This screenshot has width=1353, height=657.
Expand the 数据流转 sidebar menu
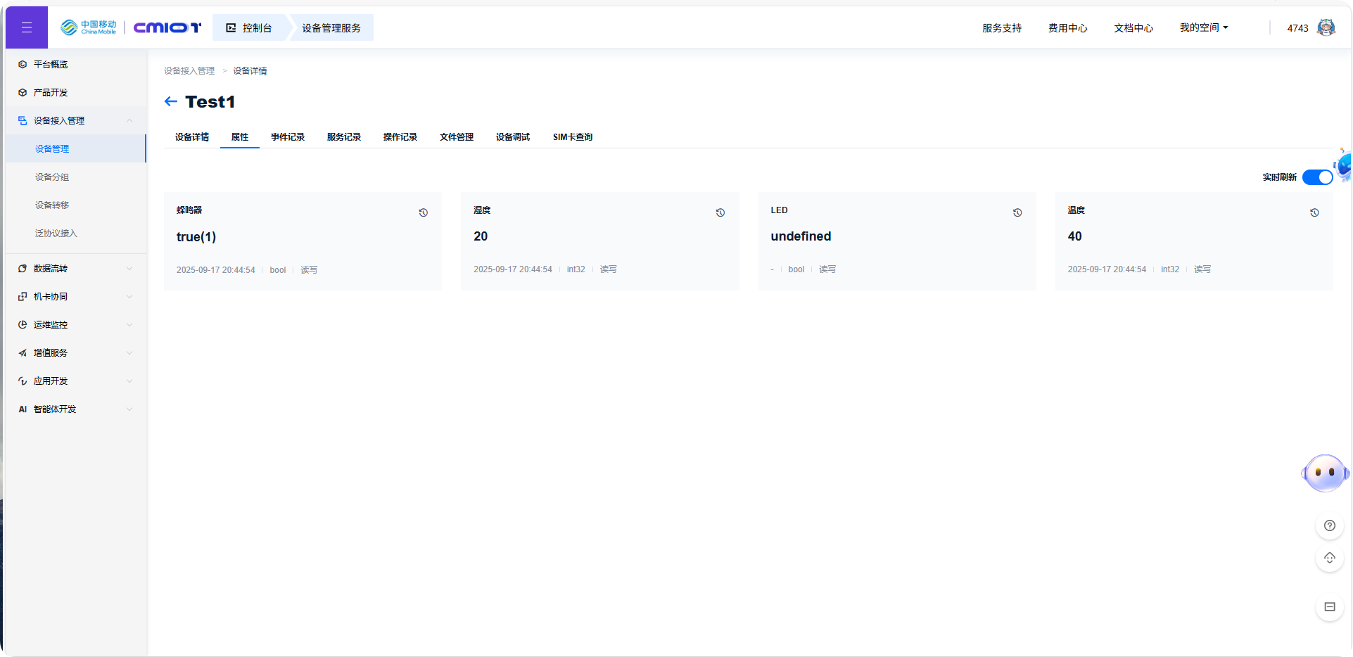click(75, 269)
